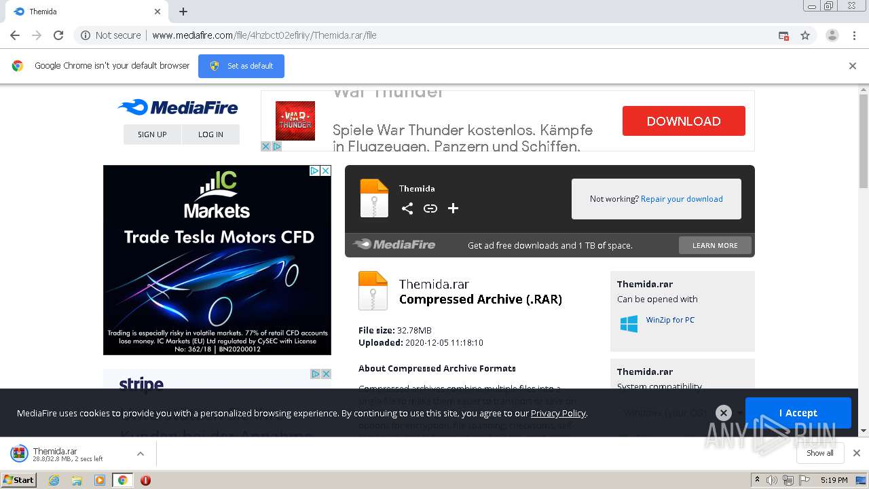Viewport: 869px width, 489px height.
Task: Click SIGN UP button
Action: click(x=152, y=134)
